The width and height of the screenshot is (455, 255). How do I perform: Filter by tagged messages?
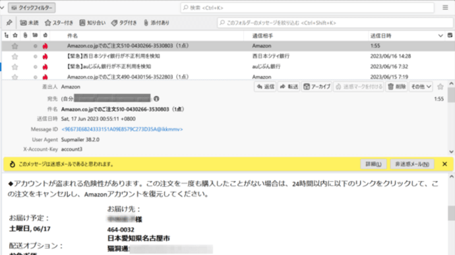[x=124, y=22]
